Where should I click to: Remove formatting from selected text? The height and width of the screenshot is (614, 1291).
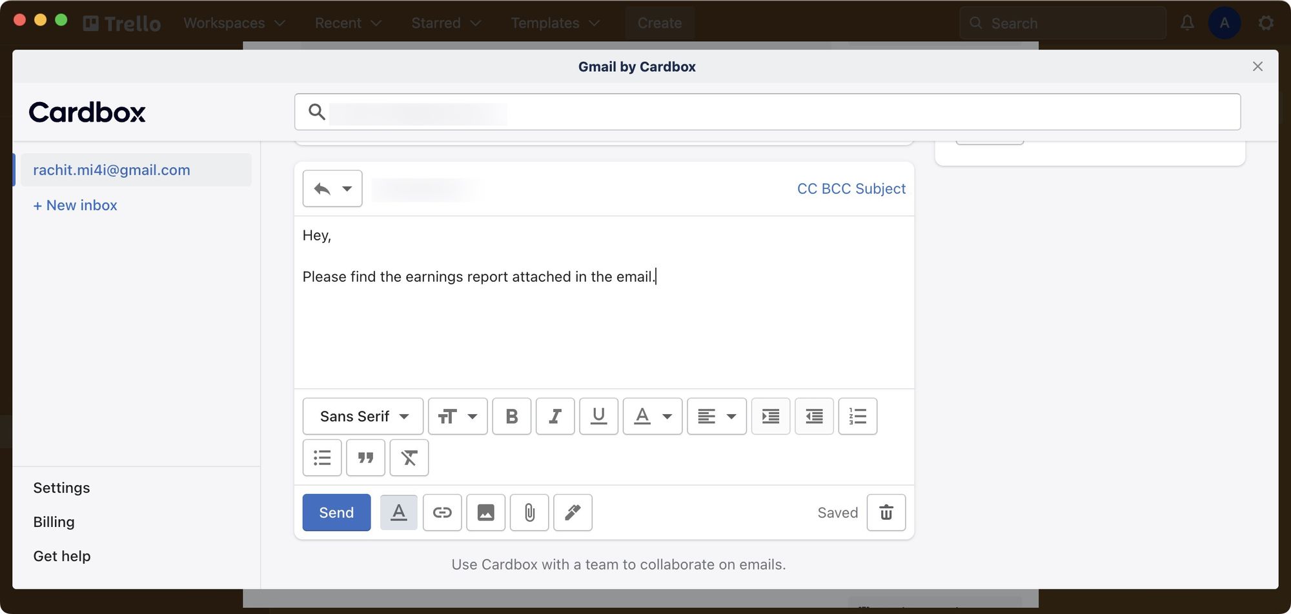409,458
